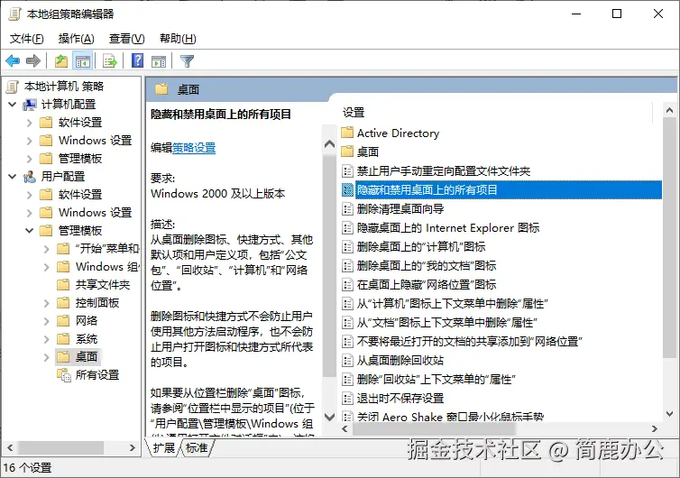Open the 策略设置 link
680x478 pixels.
point(194,148)
